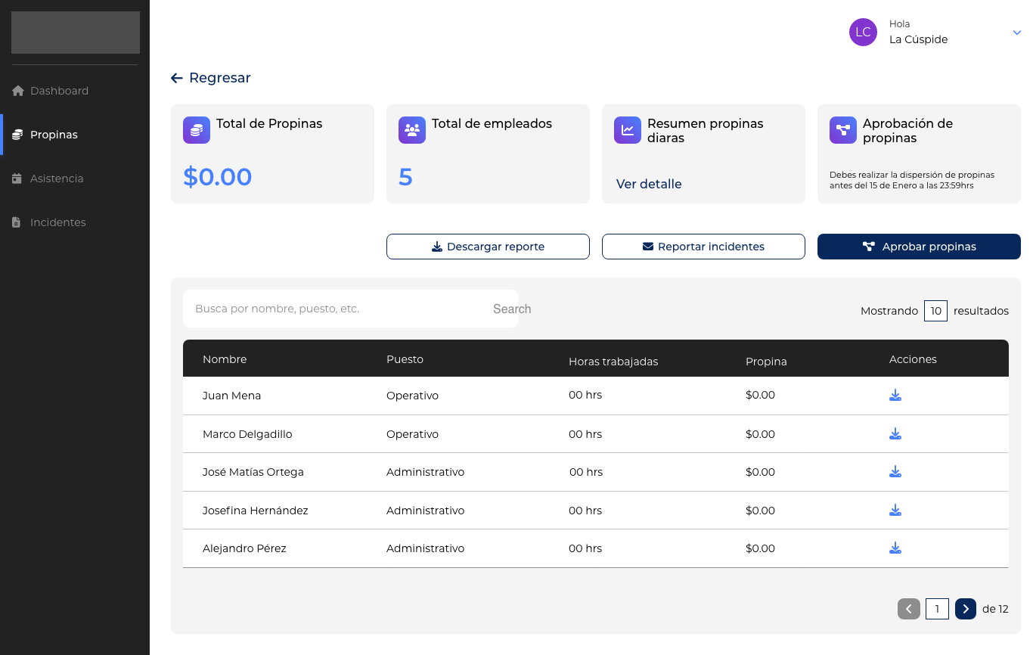The height and width of the screenshot is (655, 1033).
Task: Click the Total de Propinas coins icon
Action: click(x=197, y=130)
